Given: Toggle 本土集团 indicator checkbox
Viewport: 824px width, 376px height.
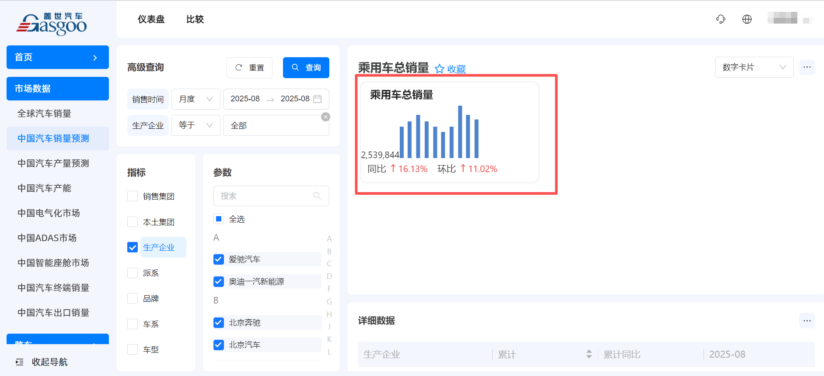Looking at the screenshot, I should (x=133, y=222).
